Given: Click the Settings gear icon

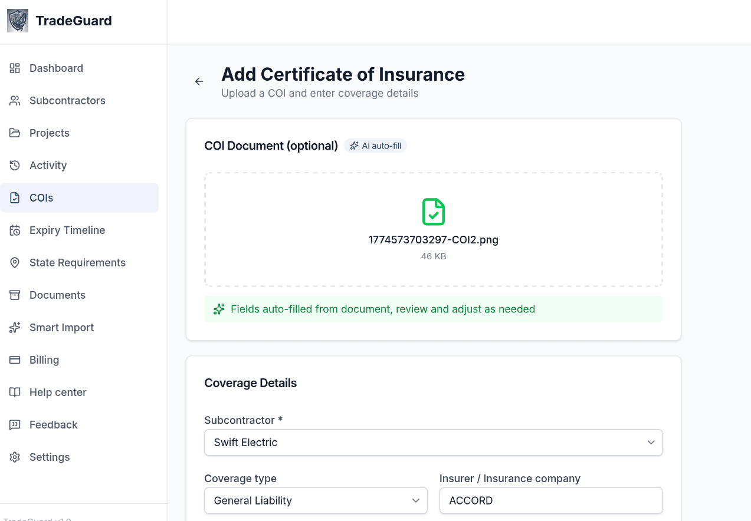Looking at the screenshot, I should (x=15, y=457).
